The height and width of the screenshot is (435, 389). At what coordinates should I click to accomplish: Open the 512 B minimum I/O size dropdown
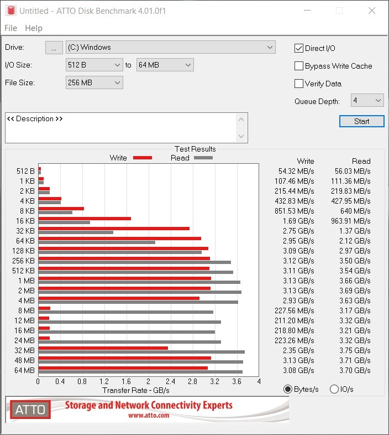[x=117, y=65]
